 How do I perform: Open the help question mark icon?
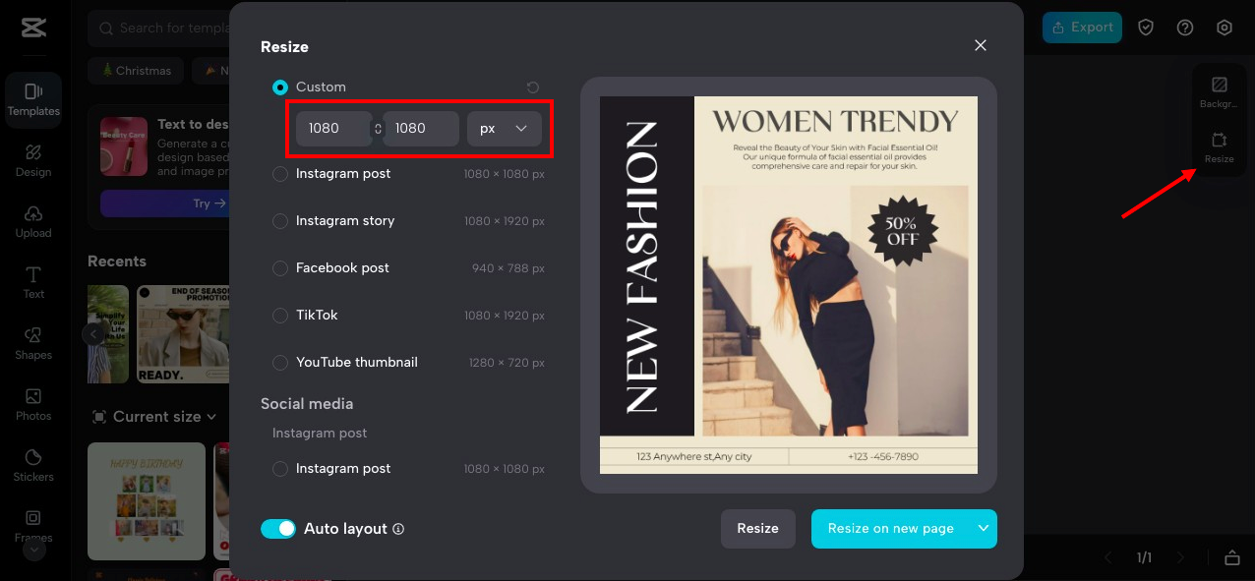(x=1185, y=28)
